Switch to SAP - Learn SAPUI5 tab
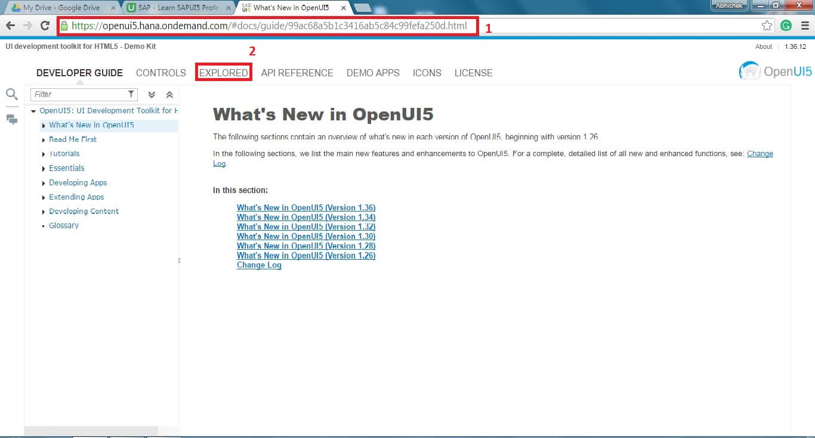The height and width of the screenshot is (438, 815). pos(178,8)
